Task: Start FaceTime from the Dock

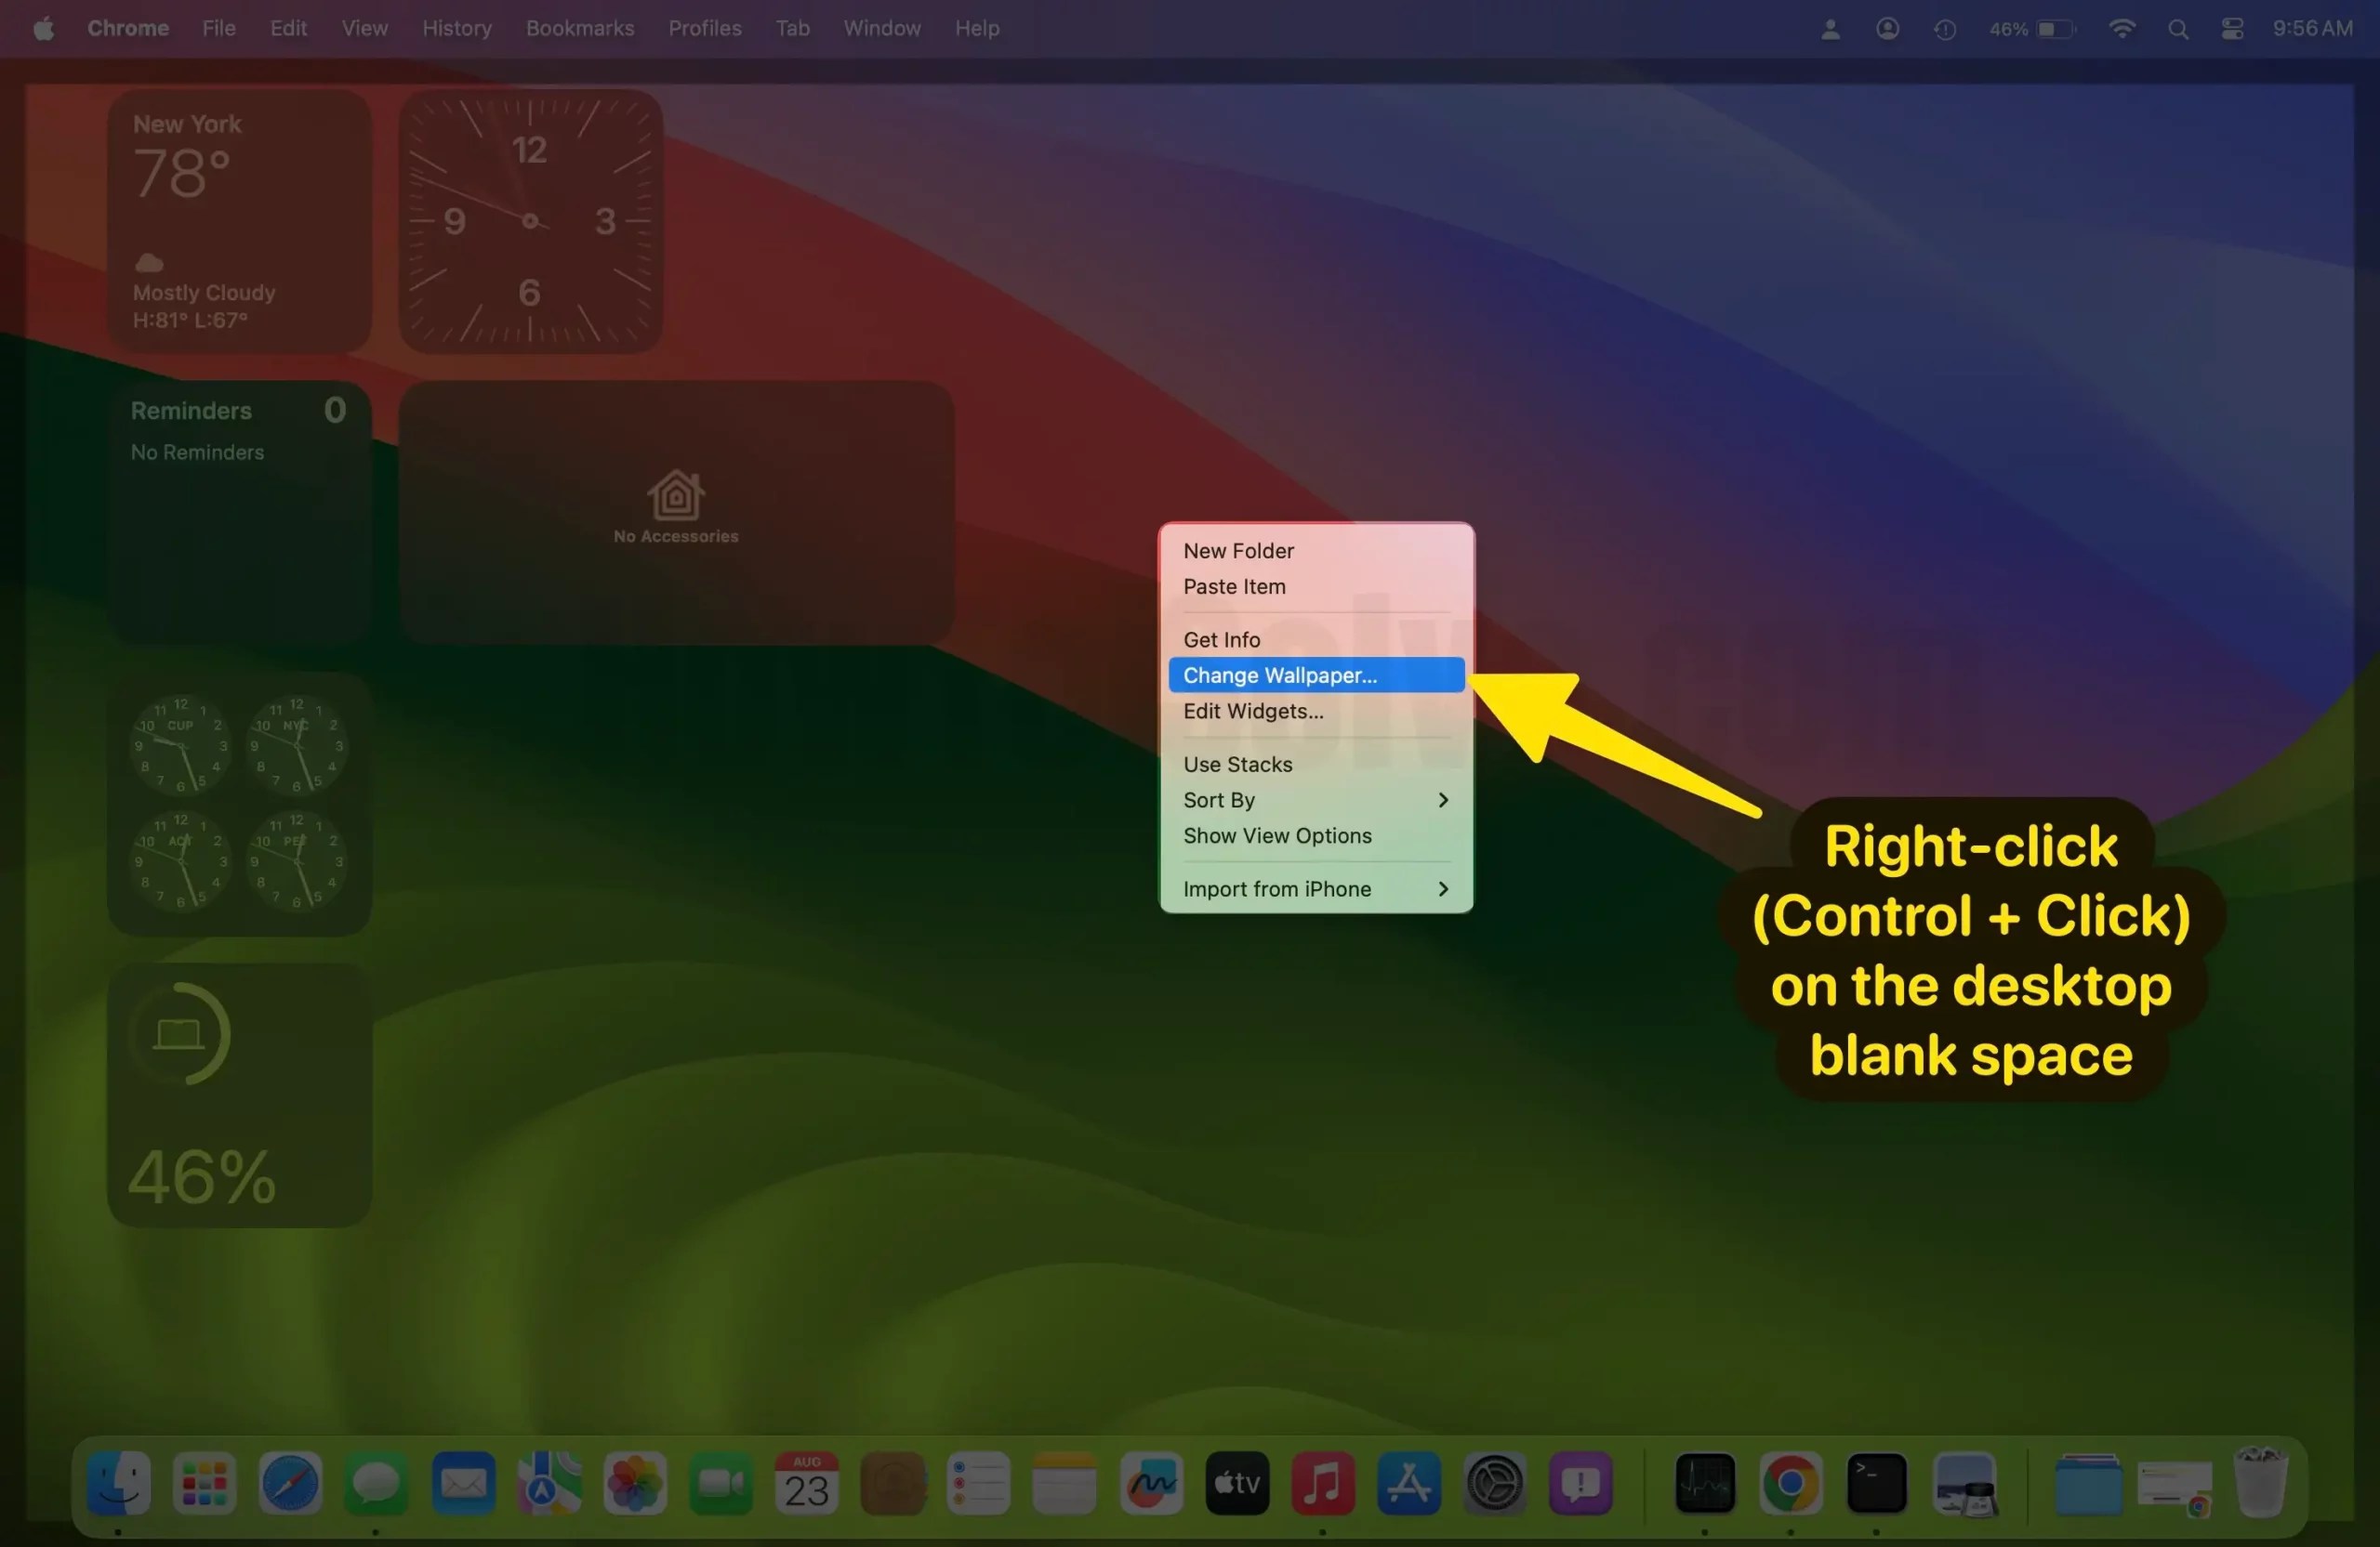Action: [x=720, y=1483]
